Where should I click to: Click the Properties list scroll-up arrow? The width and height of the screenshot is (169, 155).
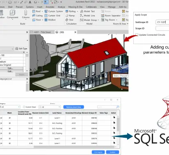pos(27,52)
